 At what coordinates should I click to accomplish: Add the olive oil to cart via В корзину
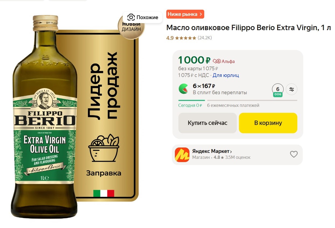(268, 123)
